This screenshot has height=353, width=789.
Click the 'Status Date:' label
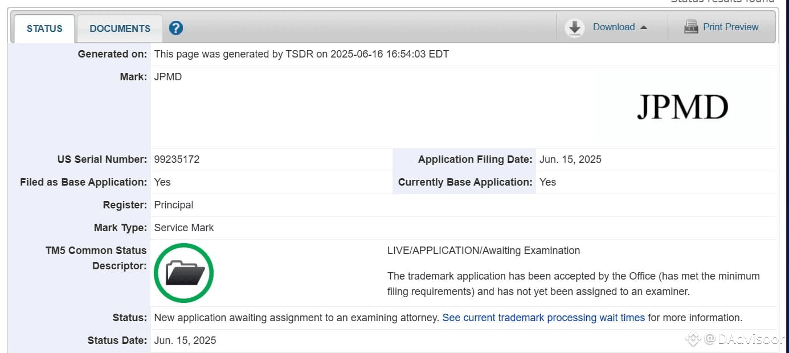pyautogui.click(x=117, y=340)
